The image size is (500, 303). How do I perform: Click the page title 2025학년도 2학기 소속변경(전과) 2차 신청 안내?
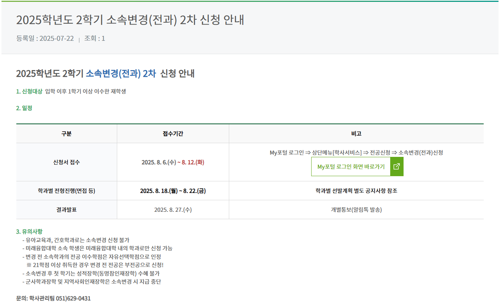coord(130,20)
